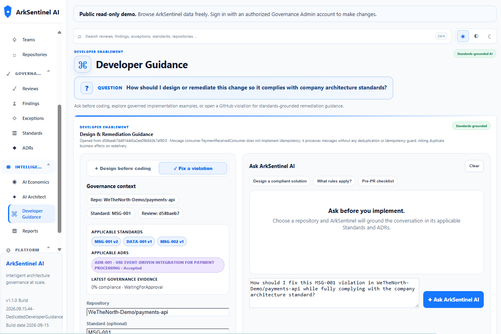The image size is (501, 334).
Task: Click the Intelligence section target icon
Action: 8,167
